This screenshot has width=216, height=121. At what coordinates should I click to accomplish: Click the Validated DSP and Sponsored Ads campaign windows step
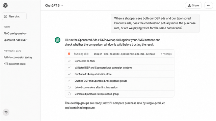click(119, 68)
